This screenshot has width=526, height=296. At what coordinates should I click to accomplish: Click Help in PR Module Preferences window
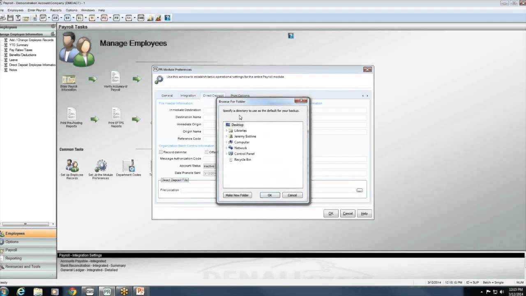[x=364, y=213]
